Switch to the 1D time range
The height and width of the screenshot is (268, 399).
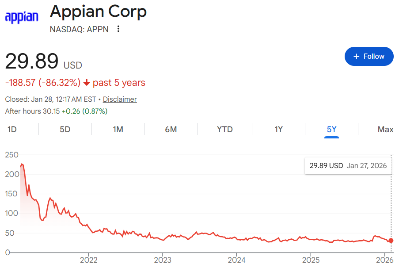[x=12, y=130]
